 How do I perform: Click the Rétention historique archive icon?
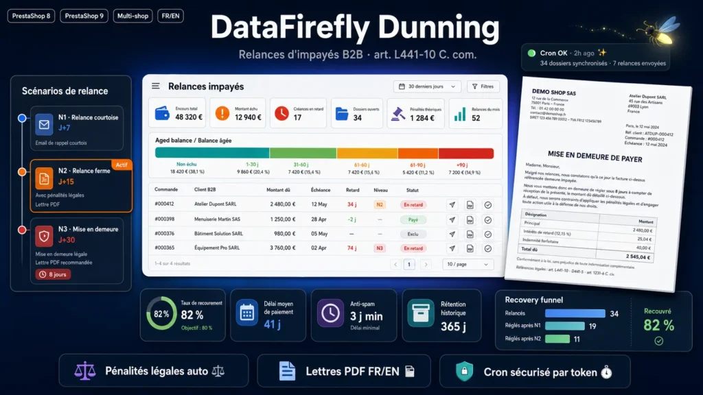pyautogui.click(x=421, y=313)
